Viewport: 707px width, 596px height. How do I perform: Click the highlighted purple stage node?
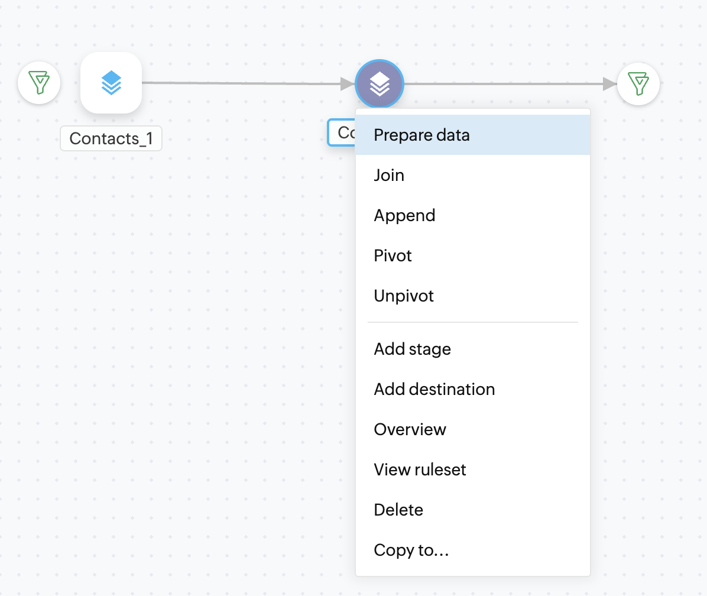(x=379, y=84)
